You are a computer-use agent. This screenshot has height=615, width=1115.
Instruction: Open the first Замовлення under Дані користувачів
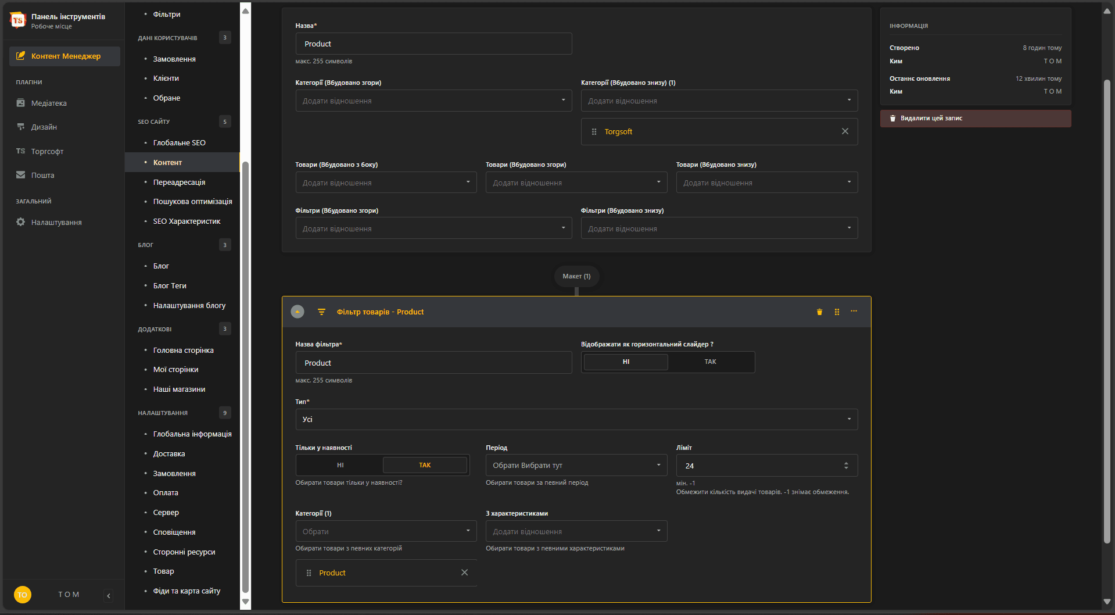pyautogui.click(x=174, y=59)
